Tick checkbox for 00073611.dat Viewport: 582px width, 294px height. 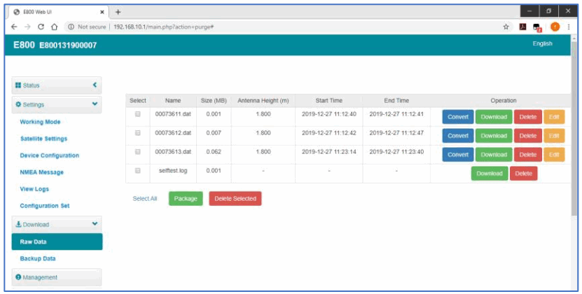click(x=138, y=114)
